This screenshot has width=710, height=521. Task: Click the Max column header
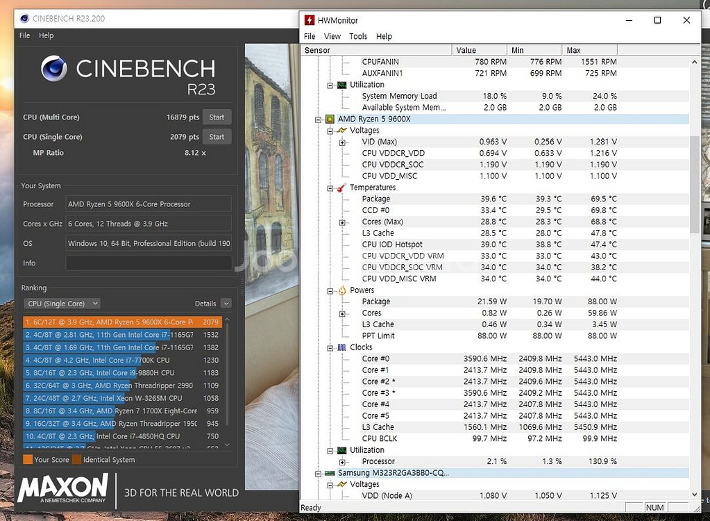[x=590, y=50]
